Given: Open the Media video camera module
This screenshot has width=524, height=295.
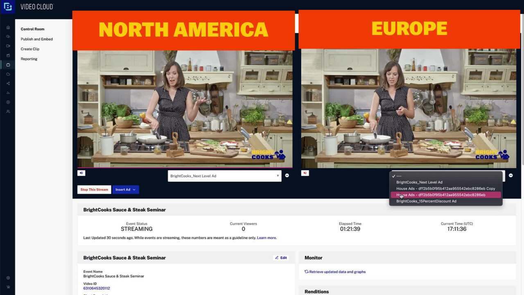Looking at the screenshot, I should 8,46.
